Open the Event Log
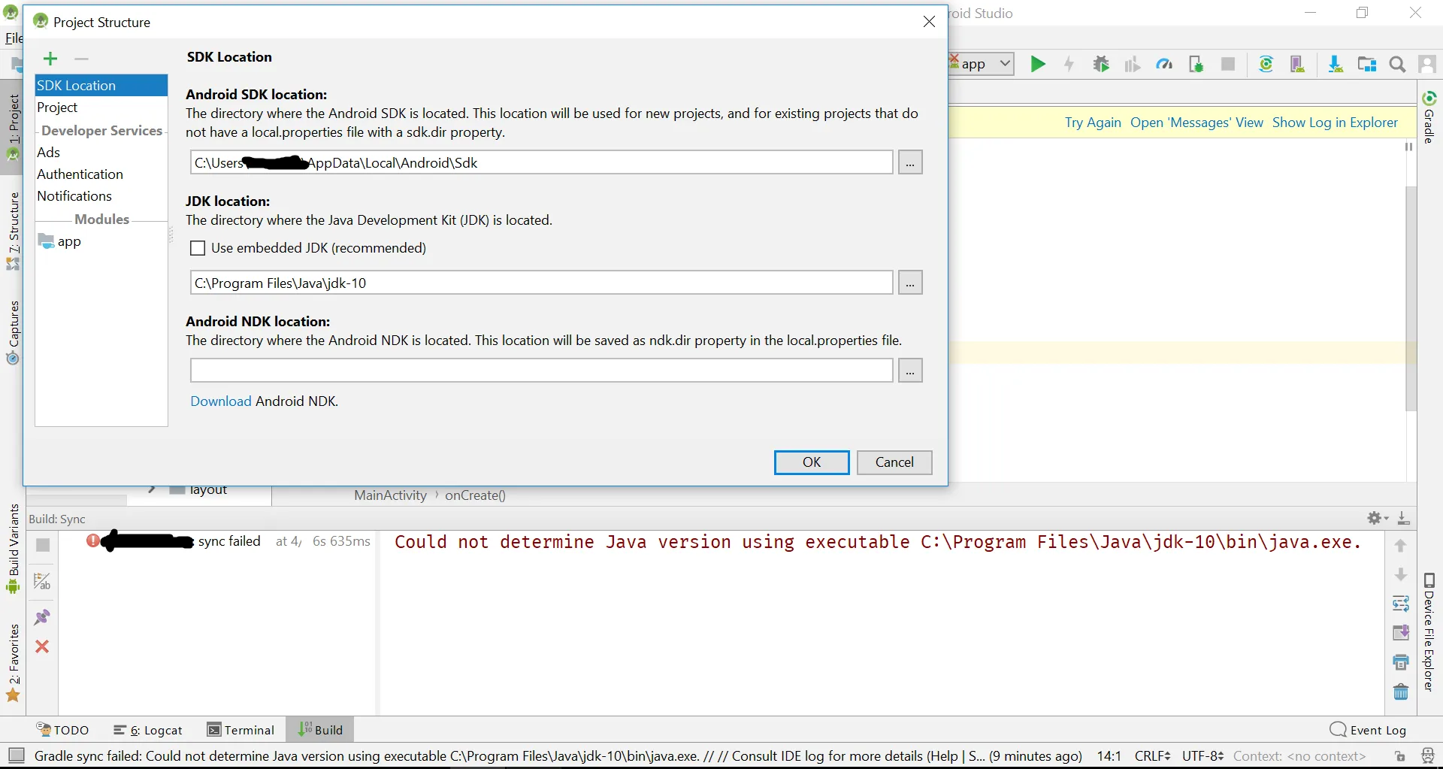1443x769 pixels. tap(1368, 730)
